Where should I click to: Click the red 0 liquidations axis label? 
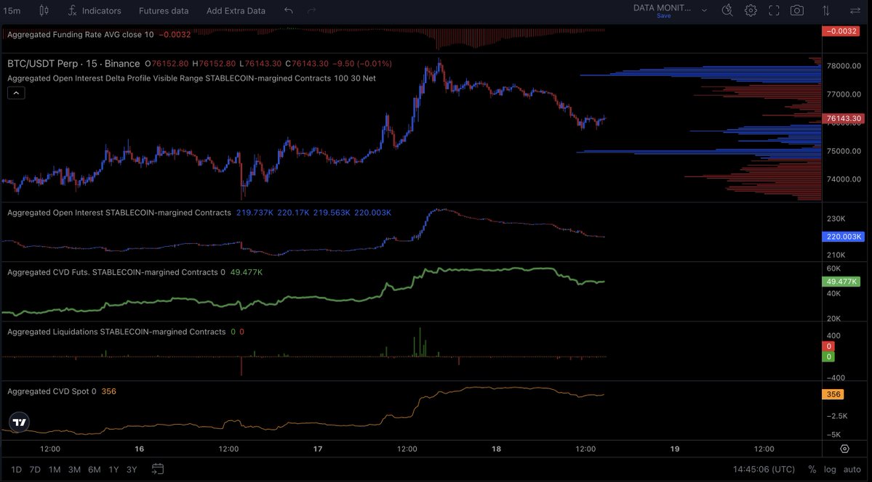point(828,346)
